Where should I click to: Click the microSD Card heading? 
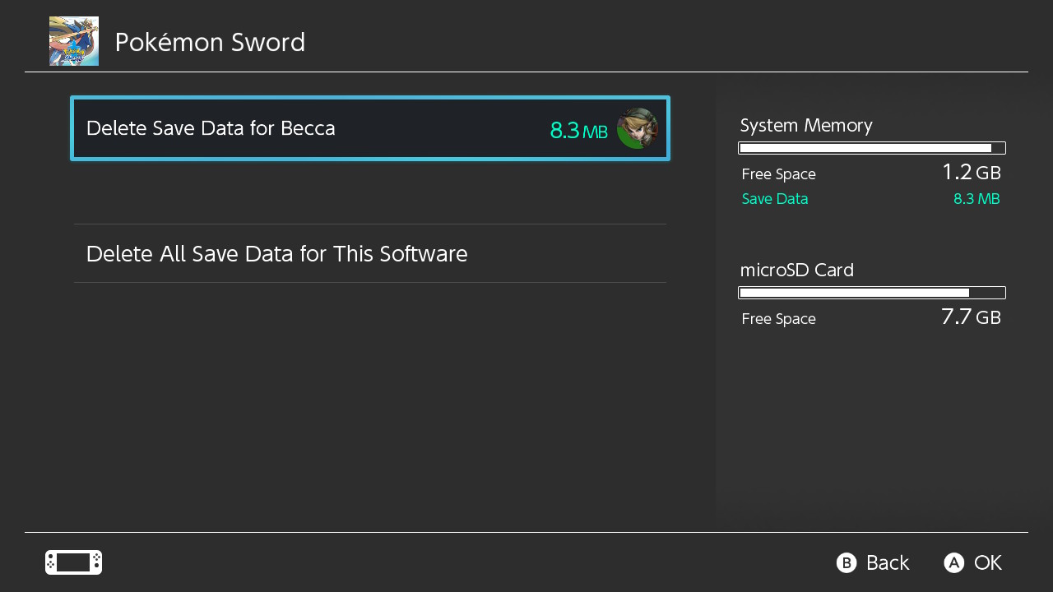(796, 270)
